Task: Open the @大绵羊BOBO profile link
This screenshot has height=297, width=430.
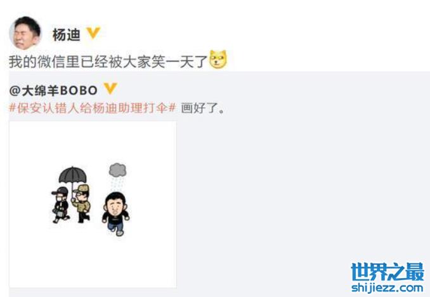Action: pyautogui.click(x=53, y=91)
